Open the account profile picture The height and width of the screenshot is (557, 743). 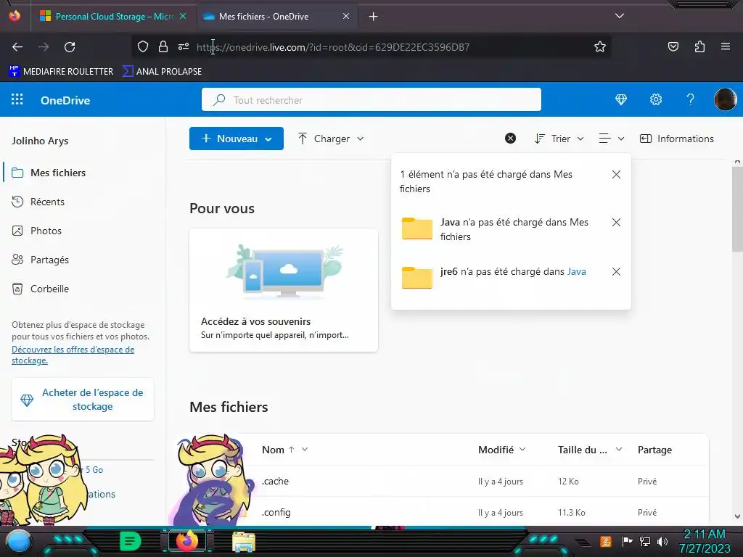coord(725,99)
